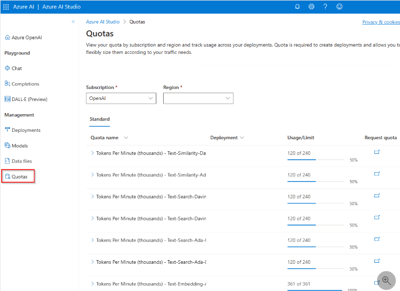Request quota for Text-Search-Ada-I row
The height and width of the screenshot is (291, 400).
tap(377, 261)
